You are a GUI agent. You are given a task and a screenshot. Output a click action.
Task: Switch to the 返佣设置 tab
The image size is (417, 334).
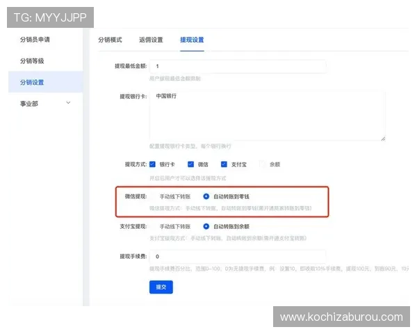tap(151, 40)
